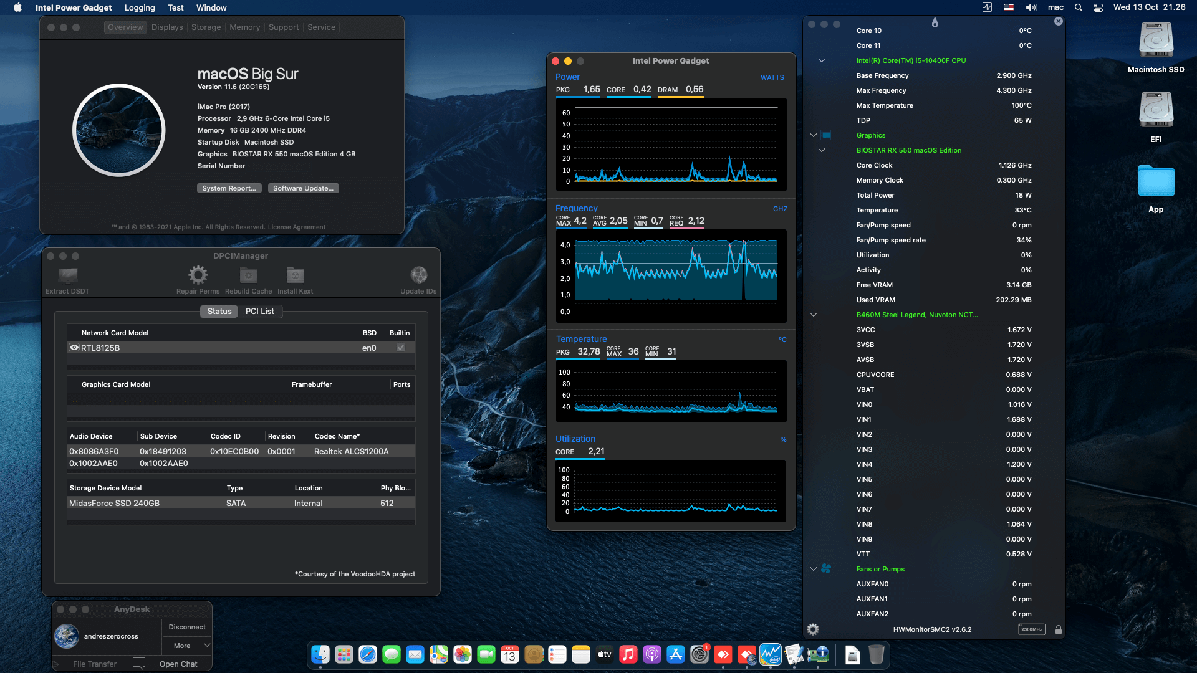Screen dimensions: 1197x673
Task: Open red AnyDesk icon in the Dock
Action: point(723,654)
